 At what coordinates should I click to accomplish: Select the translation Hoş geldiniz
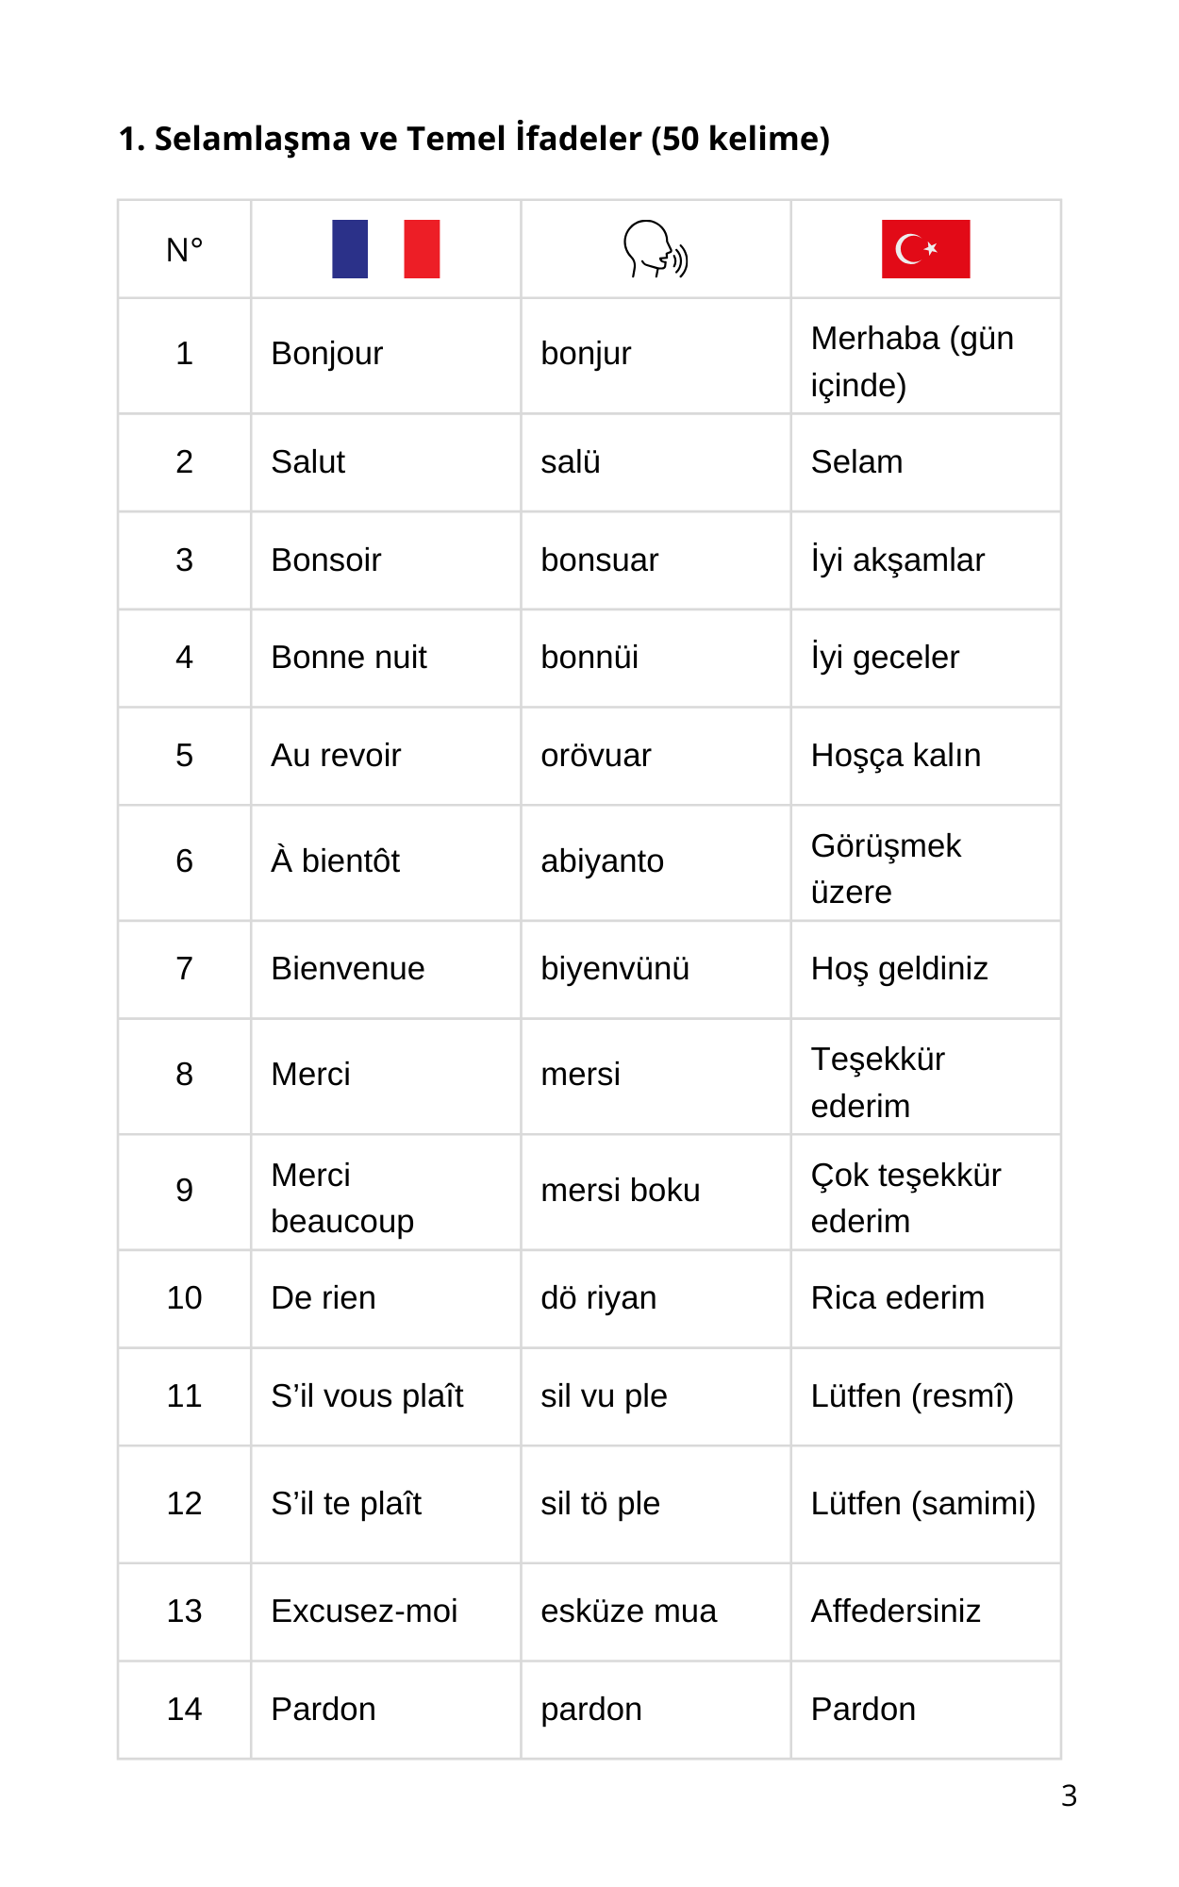pyautogui.click(x=900, y=969)
